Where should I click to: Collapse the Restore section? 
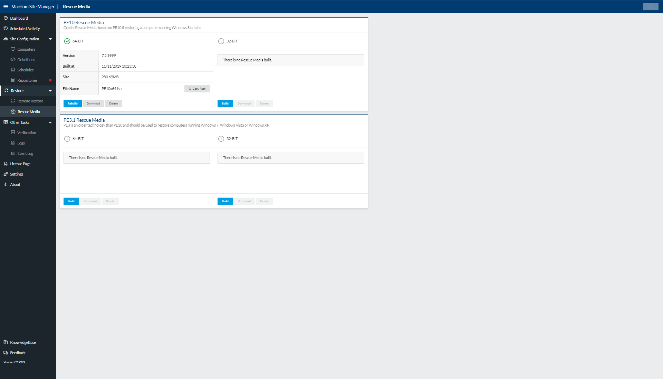pos(50,90)
